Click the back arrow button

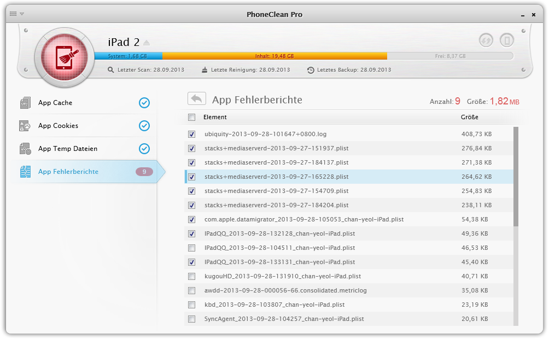click(197, 99)
